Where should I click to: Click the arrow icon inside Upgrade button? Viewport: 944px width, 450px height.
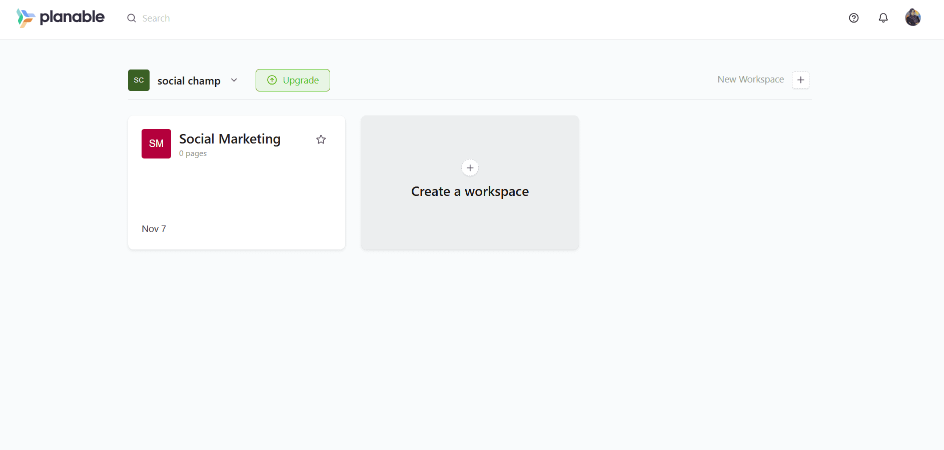pos(272,80)
